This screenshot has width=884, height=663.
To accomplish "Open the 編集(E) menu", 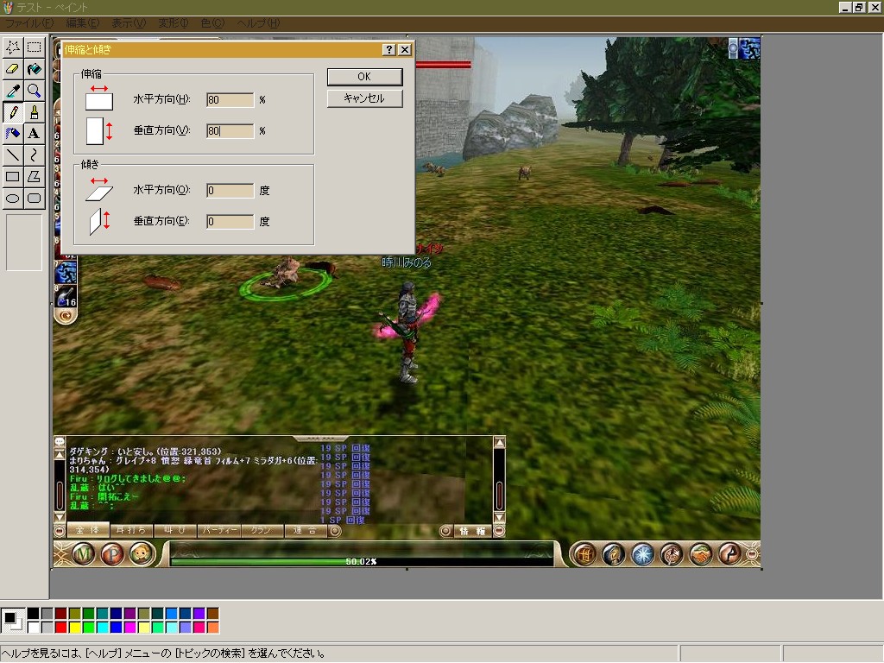I will 82,23.
